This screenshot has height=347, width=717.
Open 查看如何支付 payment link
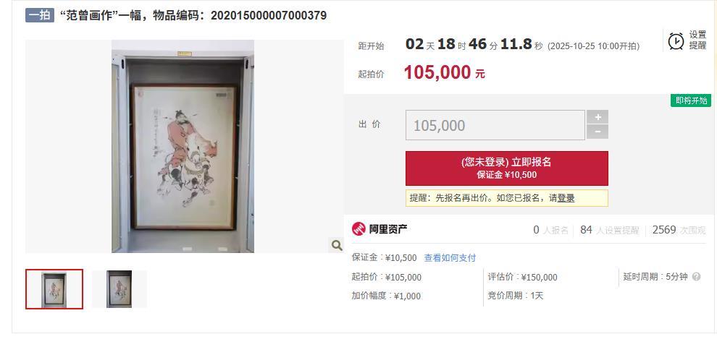click(x=450, y=258)
